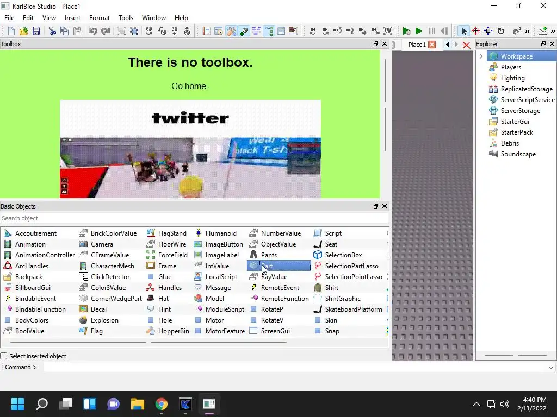The width and height of the screenshot is (557, 417).
Task: Toggle the Basic Objects panel icon
Action: [244, 31]
